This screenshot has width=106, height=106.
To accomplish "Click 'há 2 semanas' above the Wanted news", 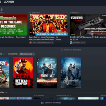I will 35,13.
